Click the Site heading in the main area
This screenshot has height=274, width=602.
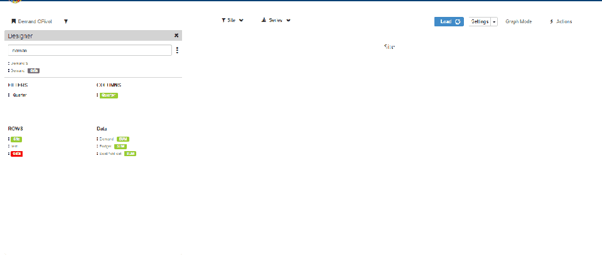(389, 47)
